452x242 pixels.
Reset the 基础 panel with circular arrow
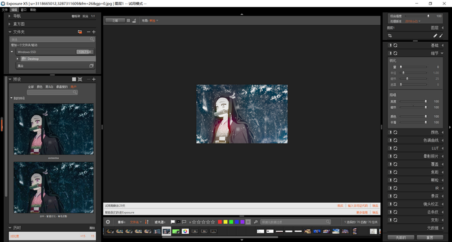pyautogui.click(x=395, y=45)
